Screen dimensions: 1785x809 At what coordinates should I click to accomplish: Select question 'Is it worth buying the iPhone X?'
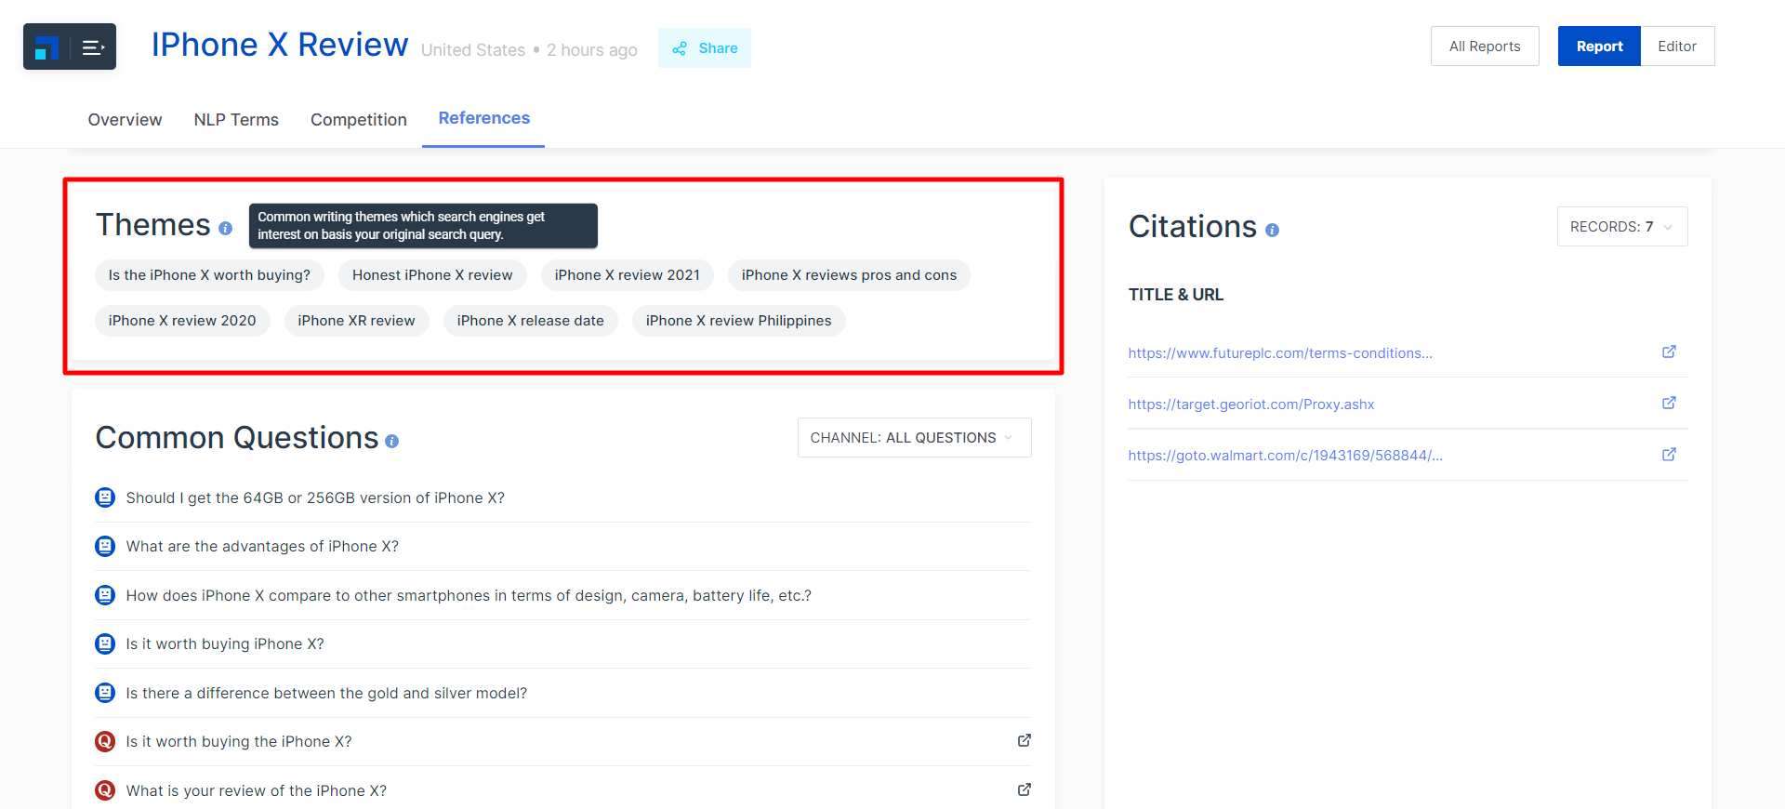pyautogui.click(x=239, y=742)
